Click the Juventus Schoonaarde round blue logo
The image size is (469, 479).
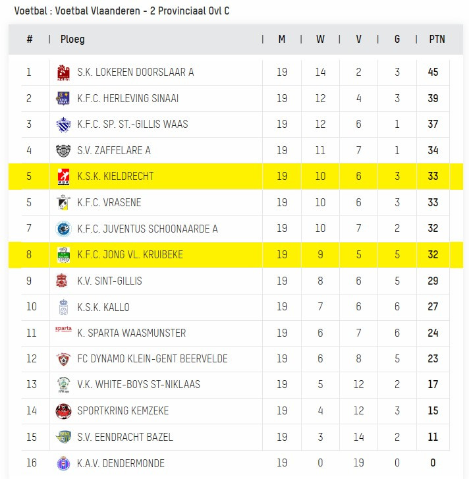click(63, 229)
